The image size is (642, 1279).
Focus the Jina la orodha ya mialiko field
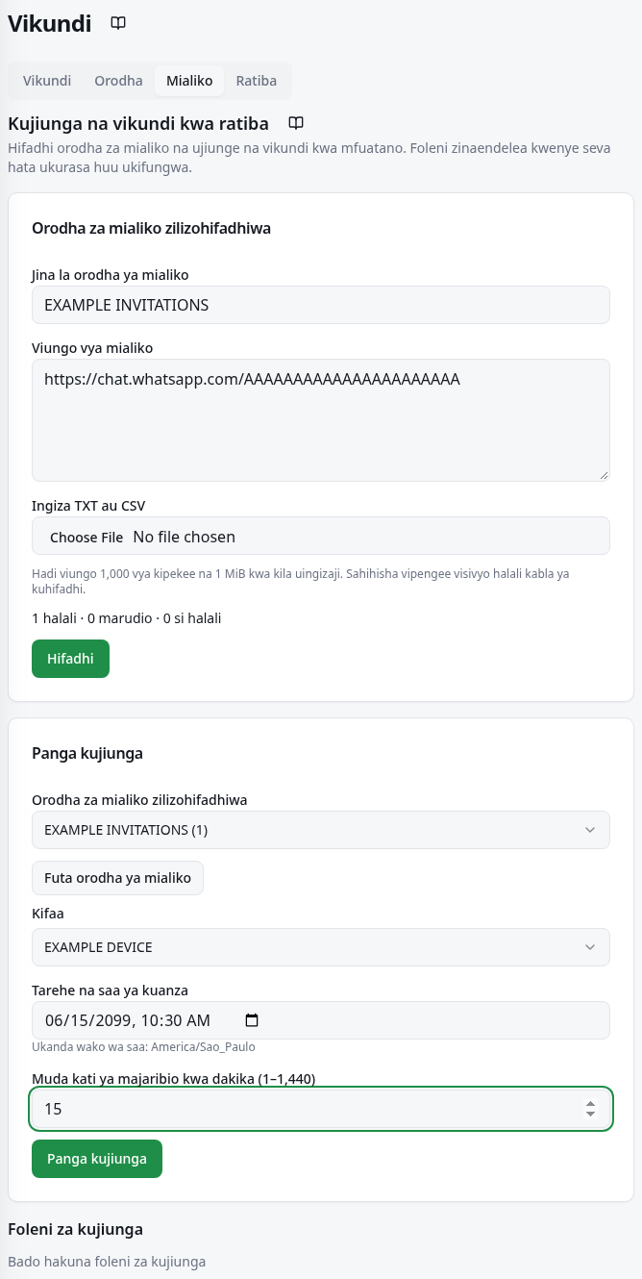point(321,305)
